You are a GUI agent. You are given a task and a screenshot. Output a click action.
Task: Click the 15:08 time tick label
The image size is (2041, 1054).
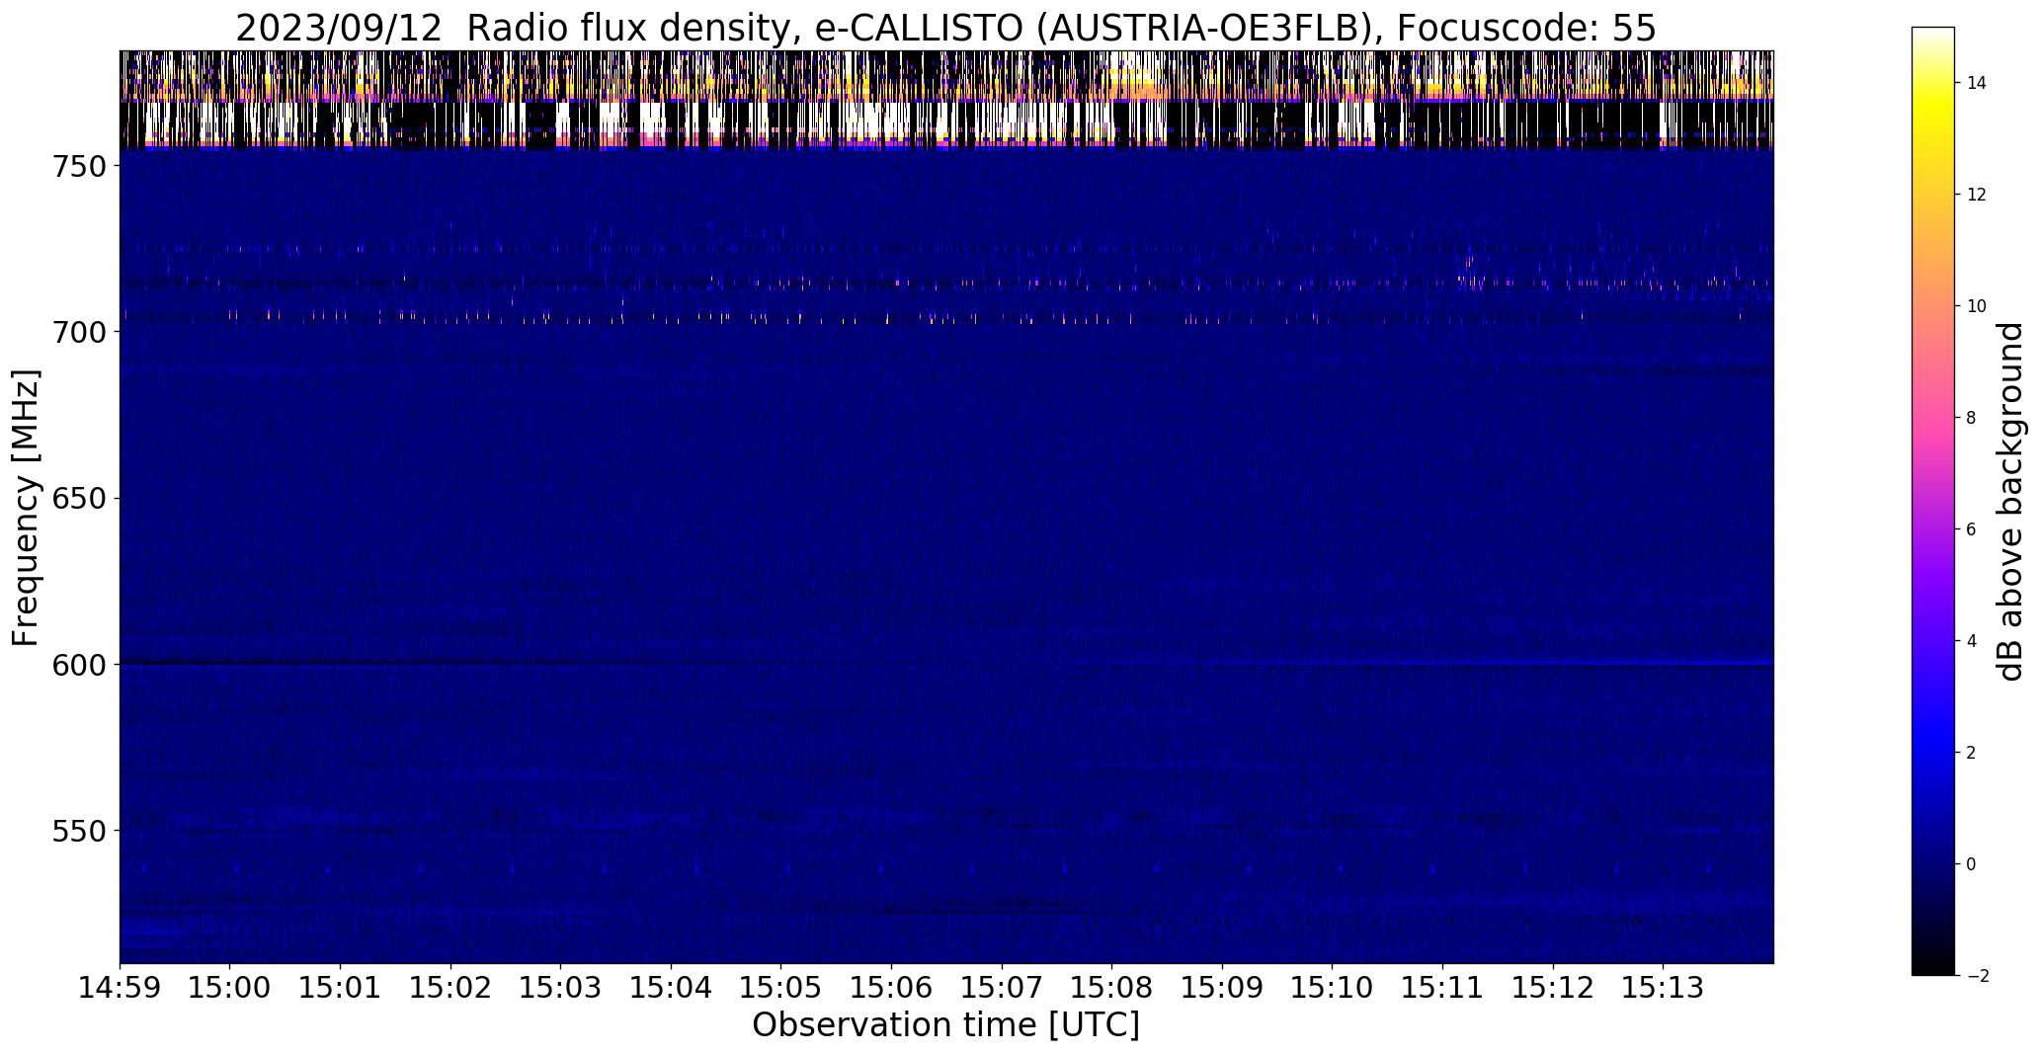coord(1112,988)
